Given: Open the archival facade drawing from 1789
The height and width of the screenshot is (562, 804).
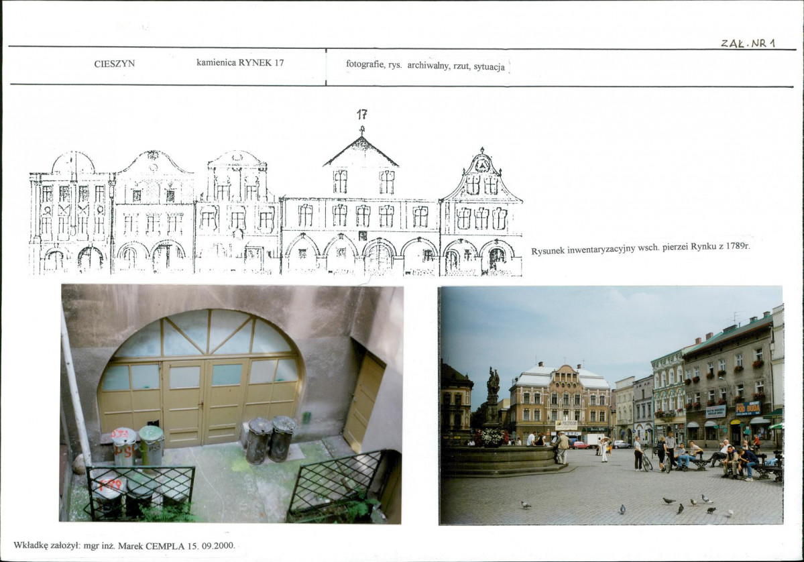Looking at the screenshot, I should click(x=276, y=201).
